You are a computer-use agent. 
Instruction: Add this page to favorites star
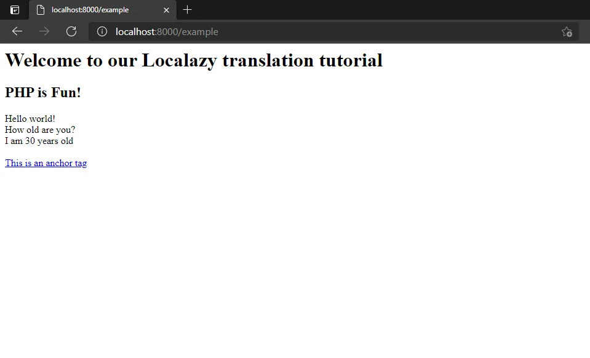coord(567,31)
